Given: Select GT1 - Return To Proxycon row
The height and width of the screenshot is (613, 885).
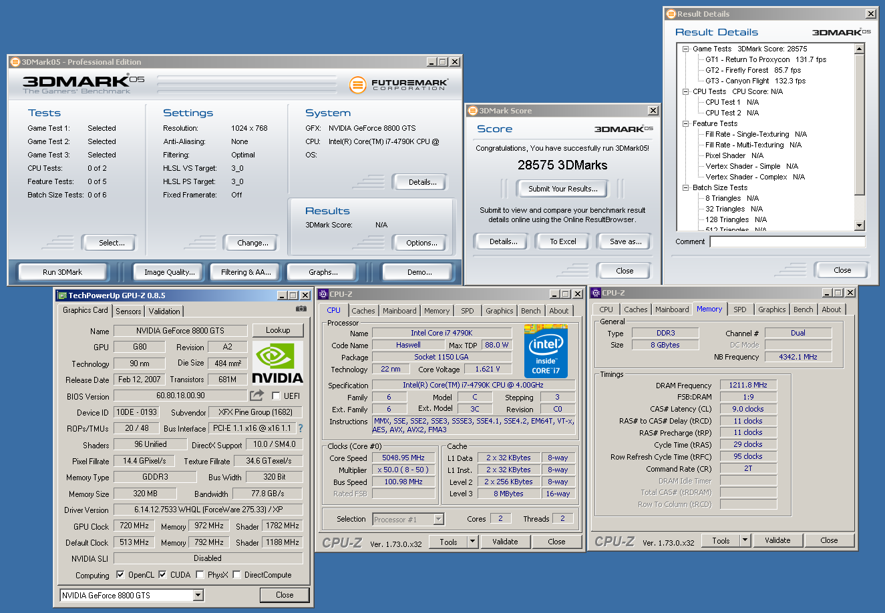Looking at the screenshot, I should tap(766, 59).
